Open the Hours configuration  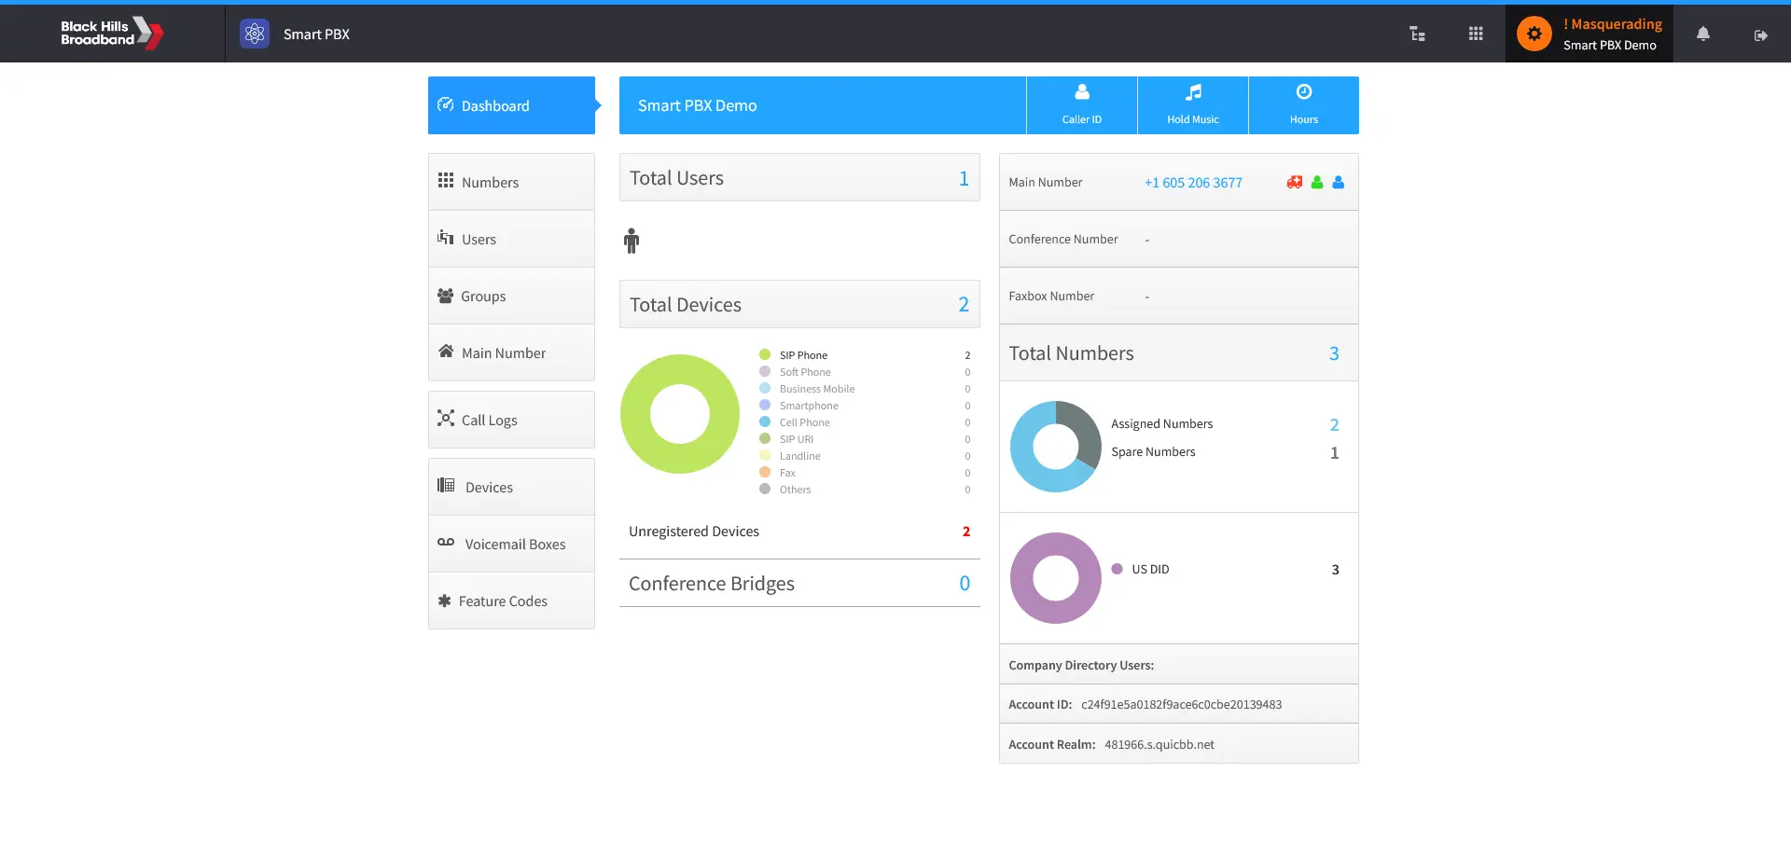(x=1303, y=104)
